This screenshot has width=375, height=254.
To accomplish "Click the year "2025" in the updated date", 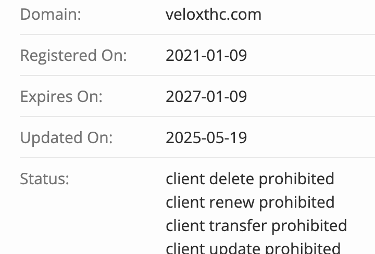I will pos(179,137).
